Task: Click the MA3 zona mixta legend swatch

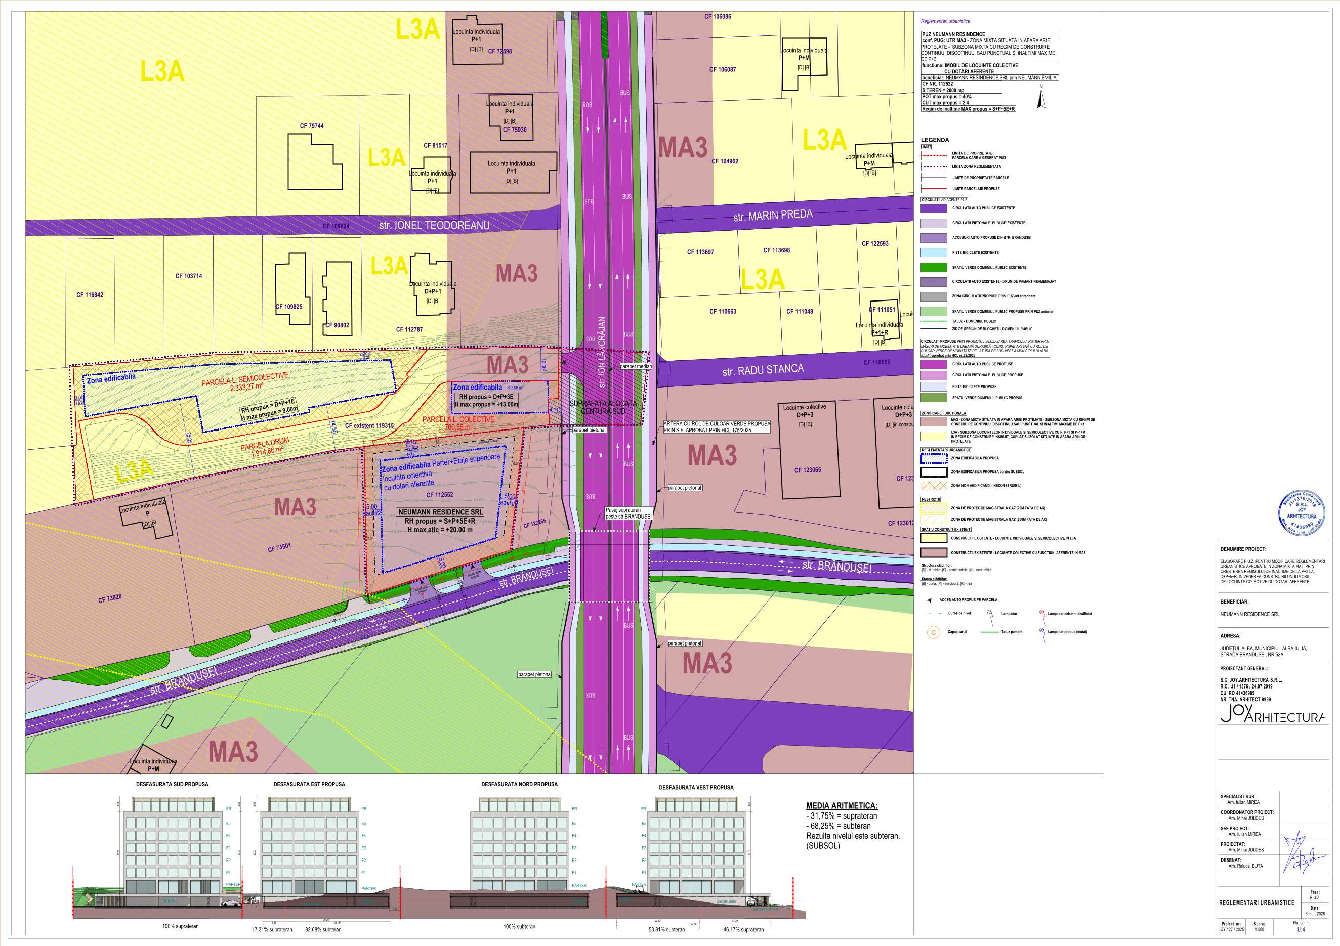Action: (x=933, y=421)
